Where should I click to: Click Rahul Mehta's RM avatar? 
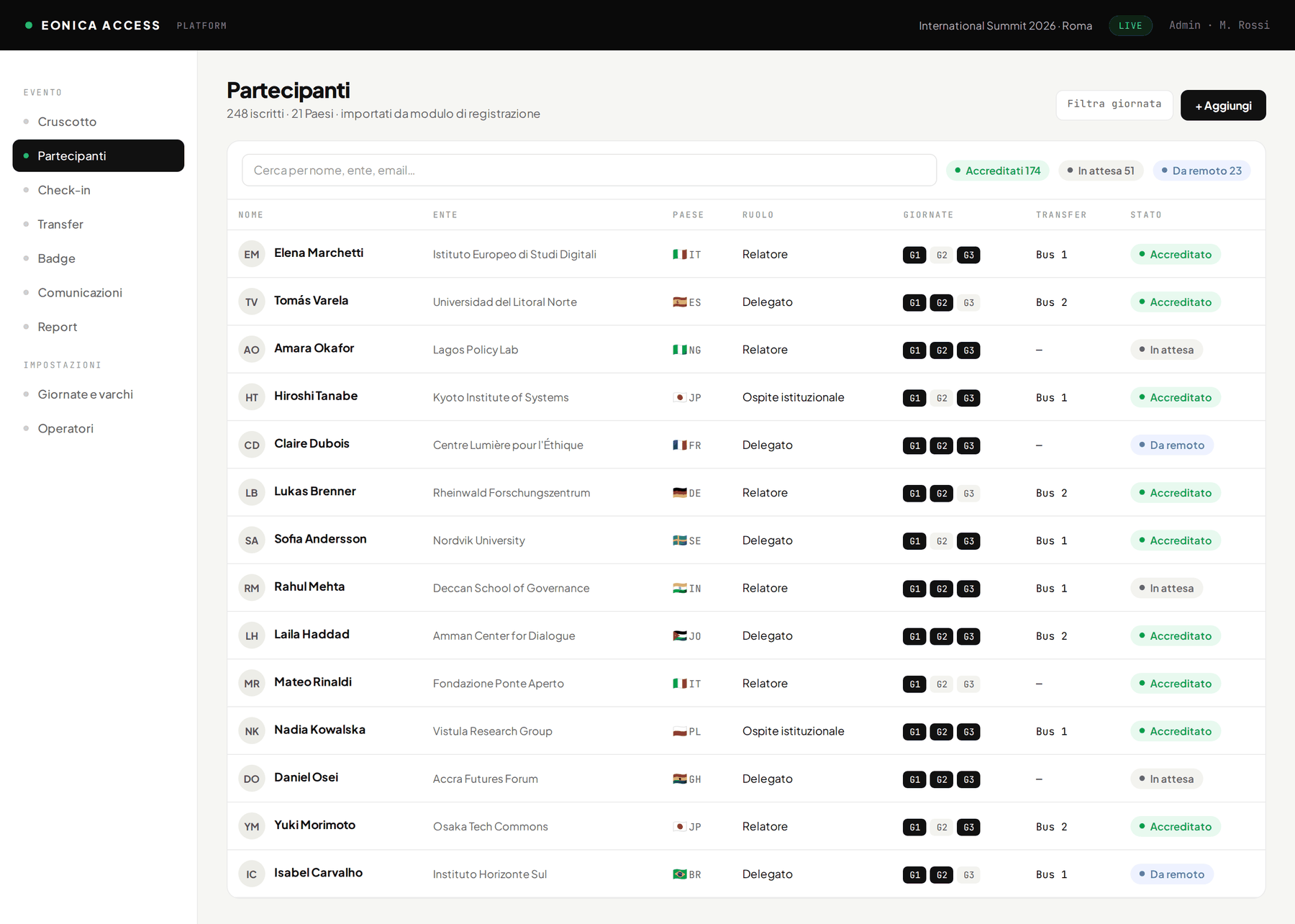click(x=251, y=588)
